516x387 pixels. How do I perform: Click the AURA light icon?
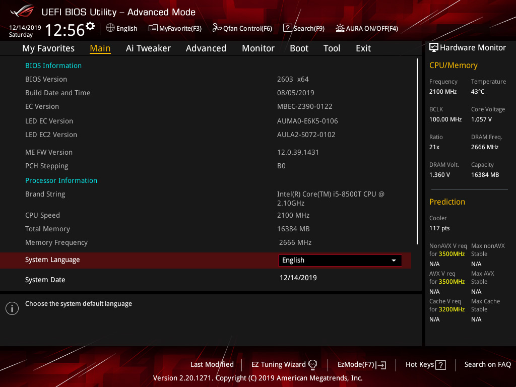[x=340, y=28]
